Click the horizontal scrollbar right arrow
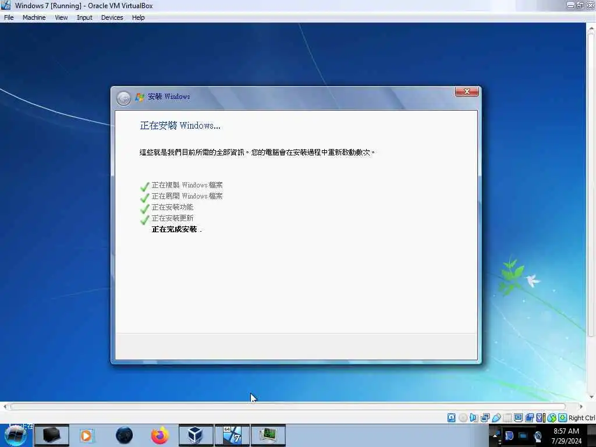596x447 pixels. [x=581, y=407]
